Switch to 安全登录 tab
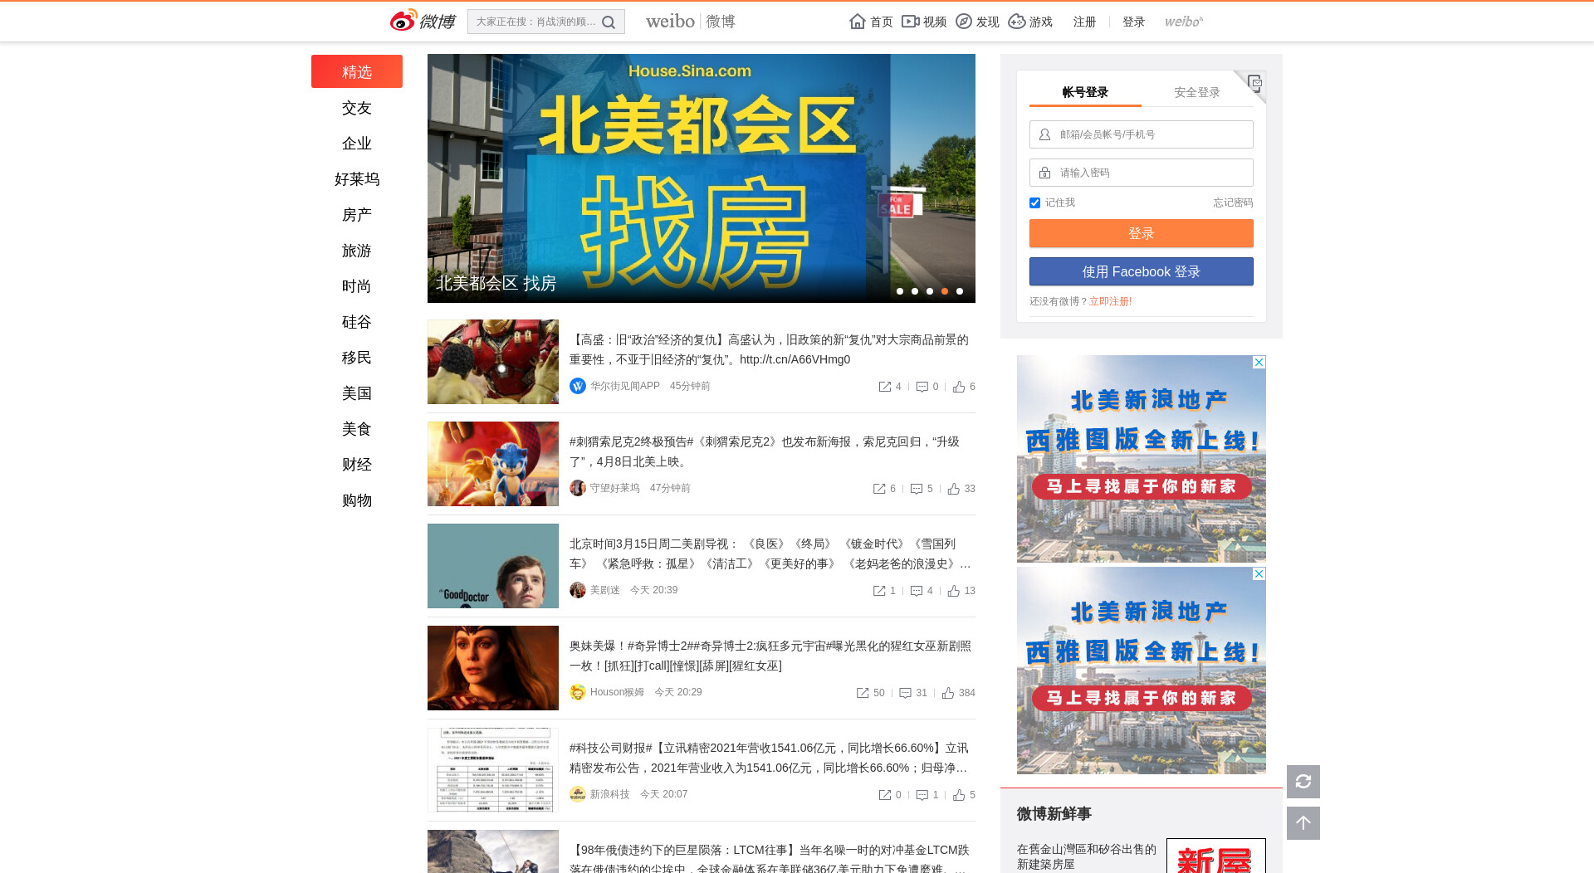The height and width of the screenshot is (873, 1594). coord(1197,92)
